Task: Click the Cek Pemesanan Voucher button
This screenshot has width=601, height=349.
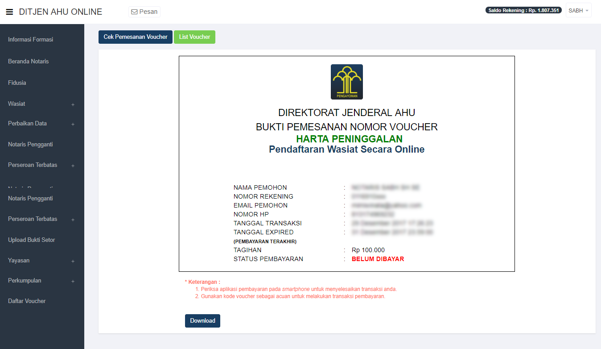Action: pyautogui.click(x=136, y=37)
